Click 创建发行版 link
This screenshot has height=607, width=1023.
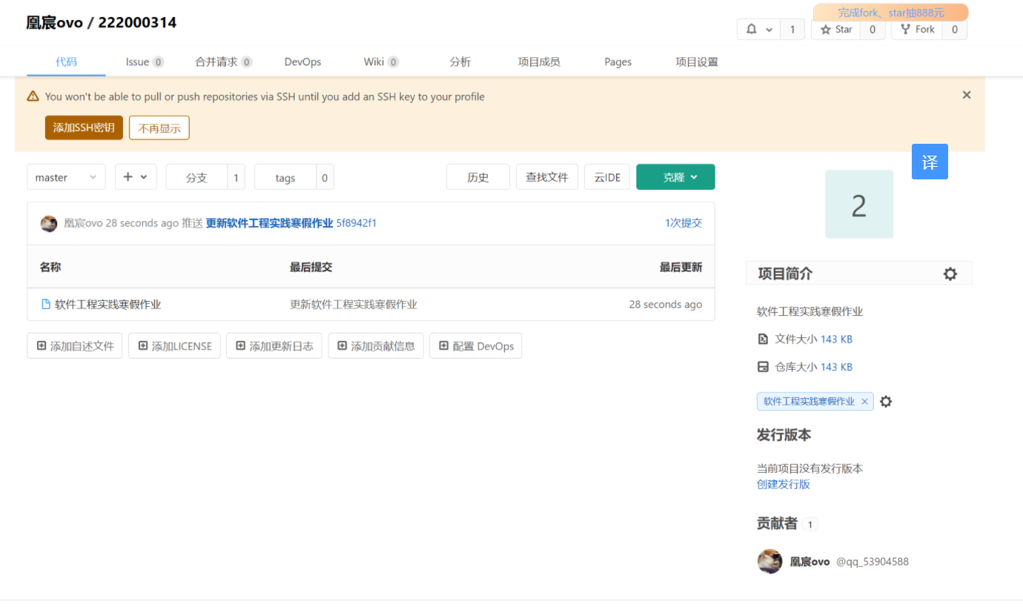(783, 484)
